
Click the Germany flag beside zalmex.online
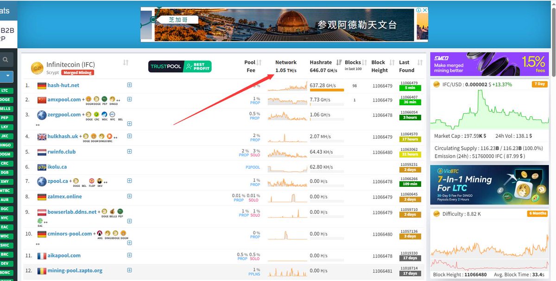tap(42, 197)
